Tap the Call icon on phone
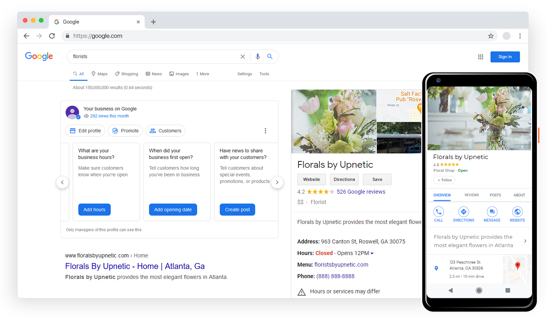 pos(438,212)
